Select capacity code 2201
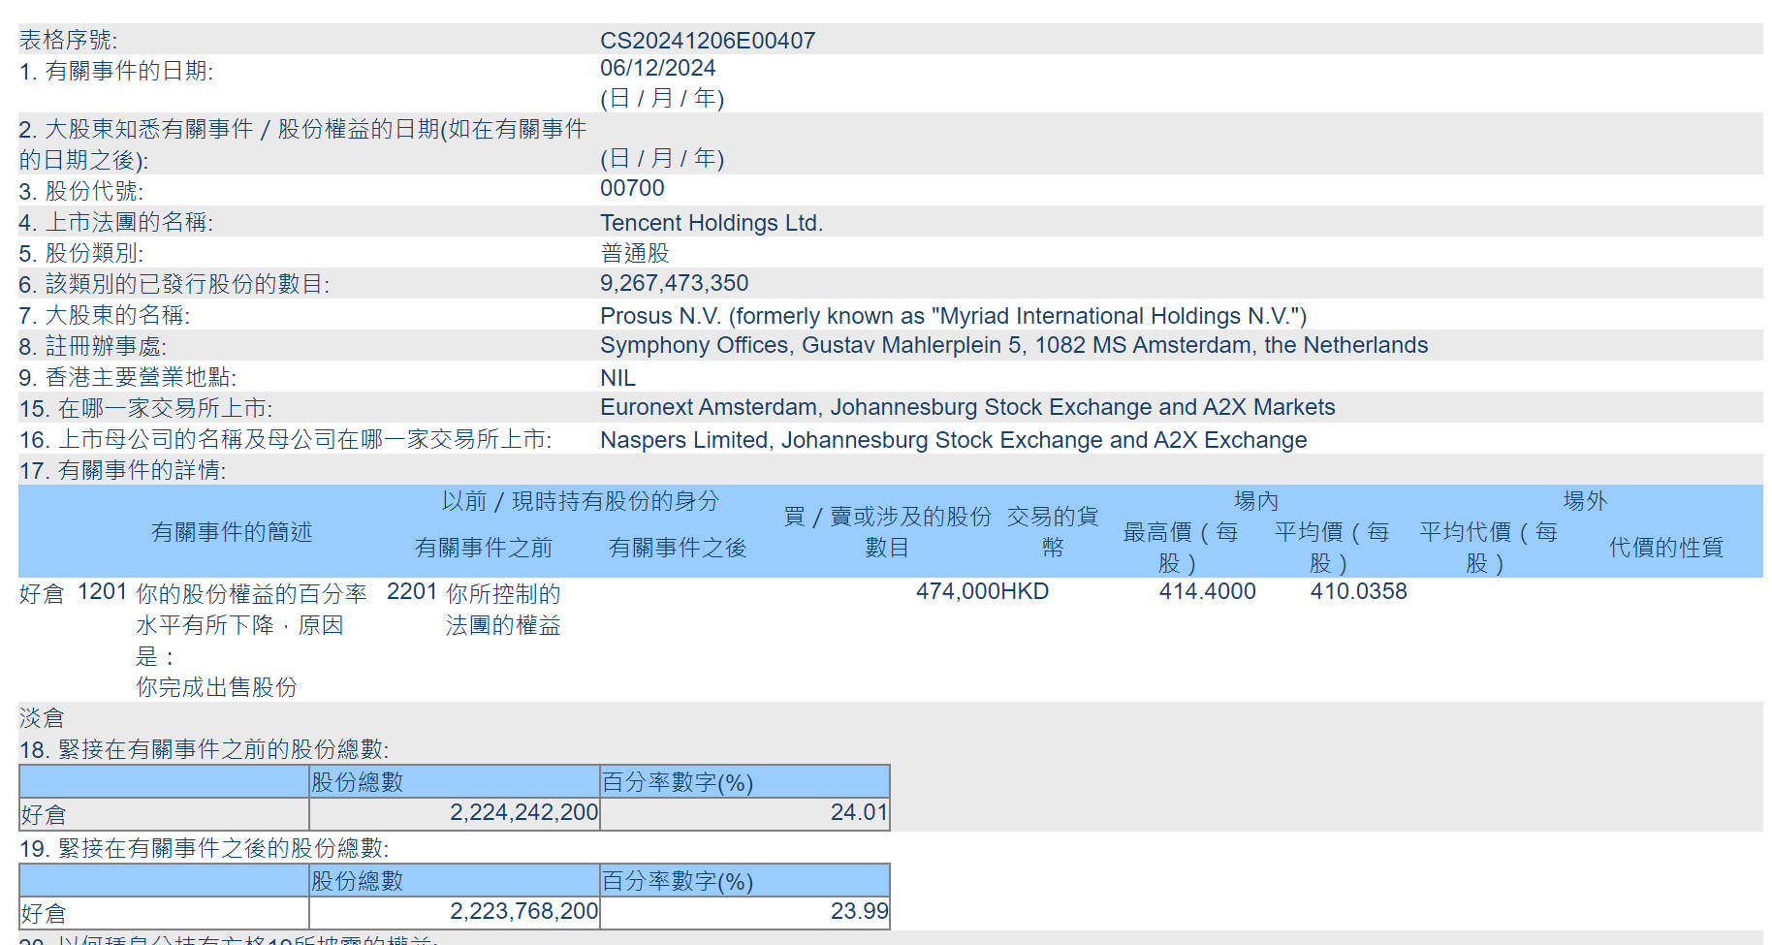This screenshot has height=945, width=1772. tap(412, 591)
